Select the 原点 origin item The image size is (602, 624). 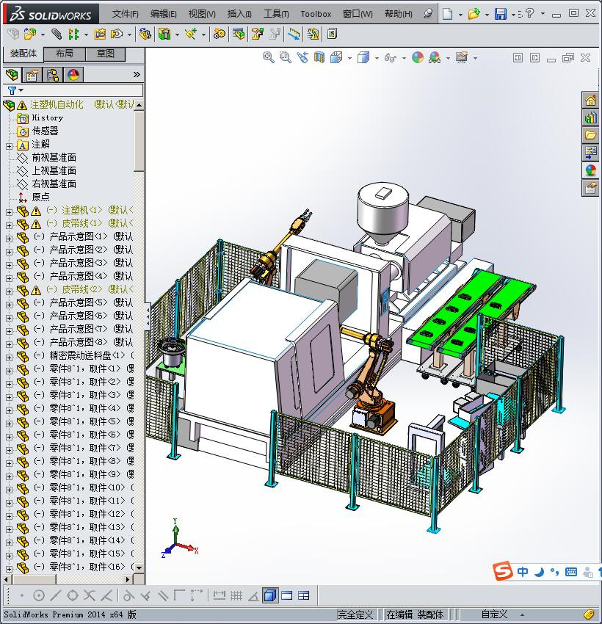tap(40, 197)
